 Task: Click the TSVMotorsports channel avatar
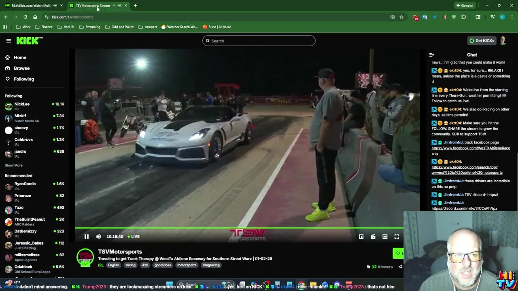[85, 257]
